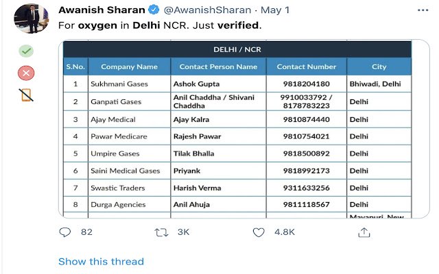Open the Delhi / NCR table image
Screen dimensions: 439x274
(x=244, y=129)
